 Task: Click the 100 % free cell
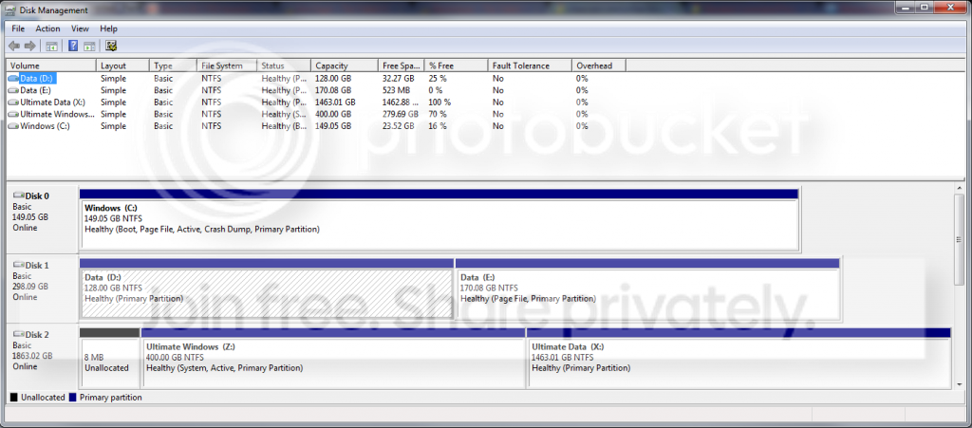(440, 102)
